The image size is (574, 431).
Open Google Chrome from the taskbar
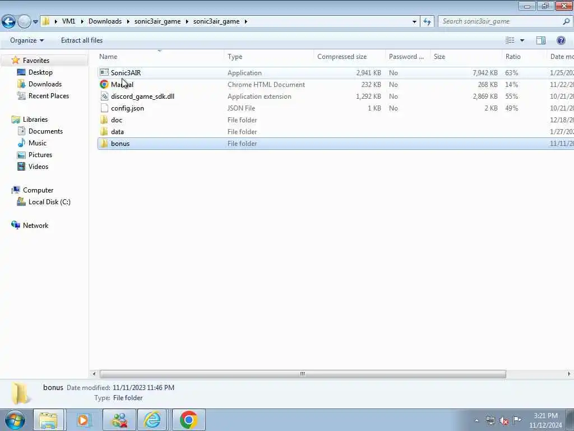[x=188, y=420]
